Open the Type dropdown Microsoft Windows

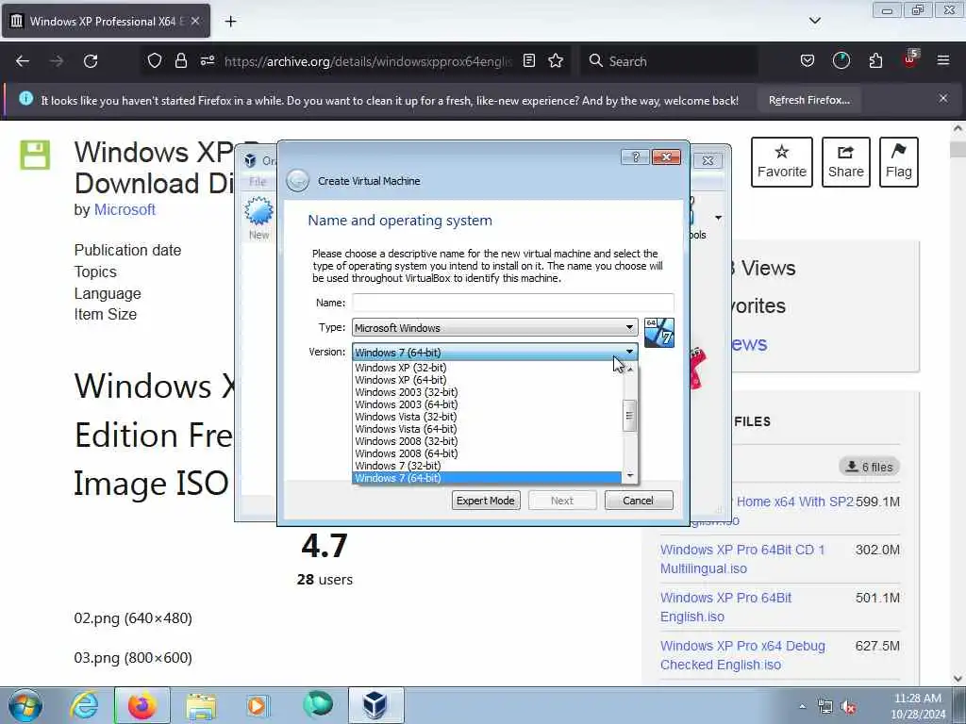tap(494, 327)
